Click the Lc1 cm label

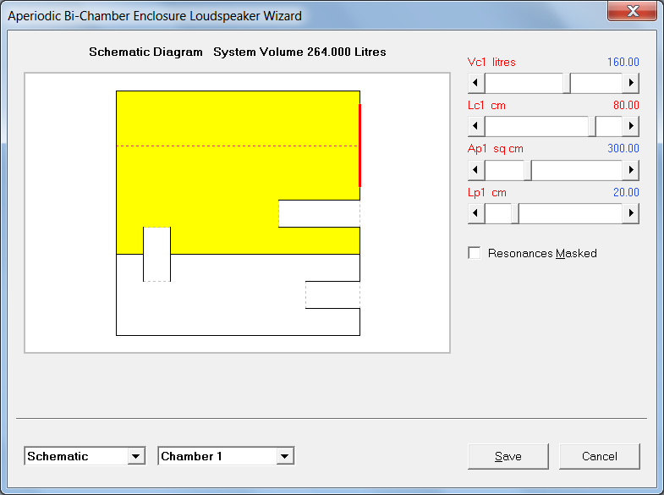pyautogui.click(x=486, y=106)
